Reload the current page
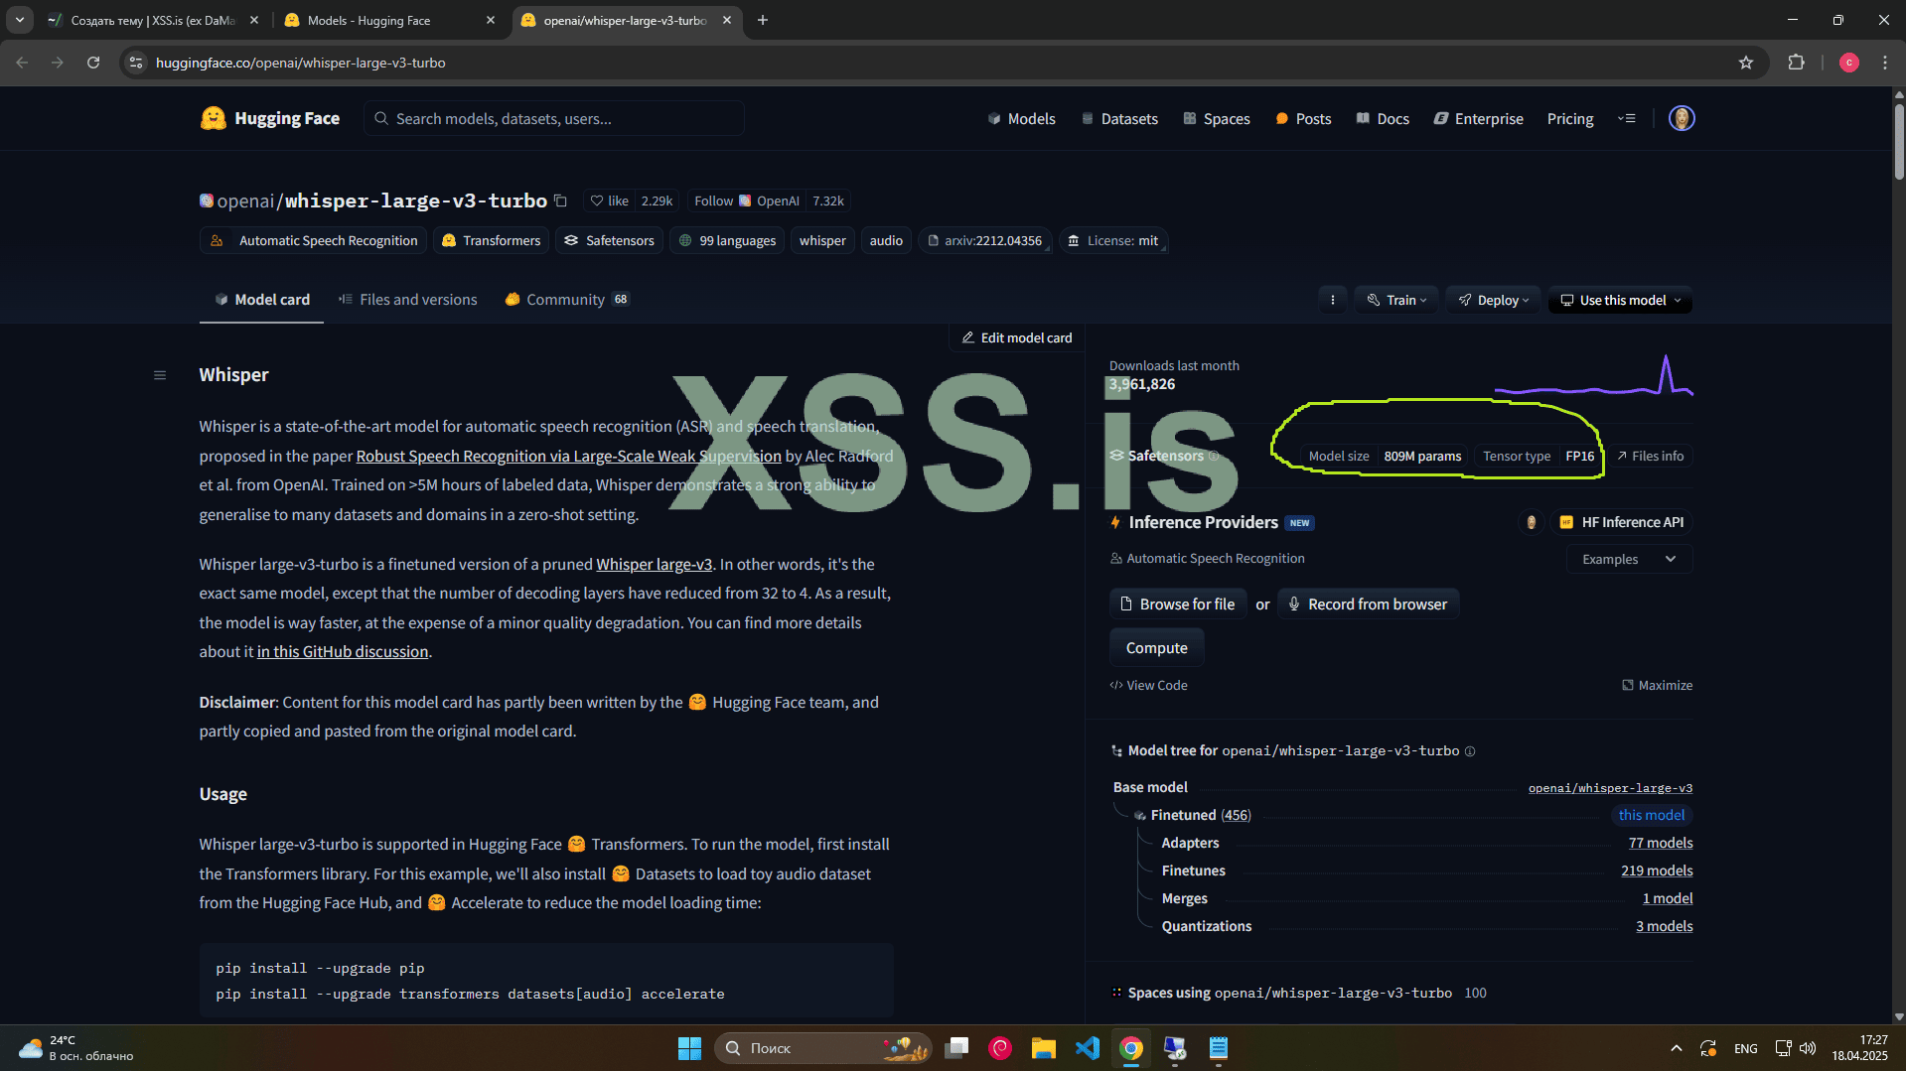The height and width of the screenshot is (1071, 1906). (93, 63)
